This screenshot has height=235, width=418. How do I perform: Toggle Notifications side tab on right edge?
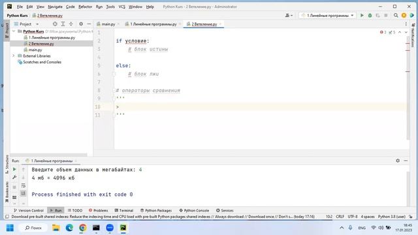pos(413,35)
